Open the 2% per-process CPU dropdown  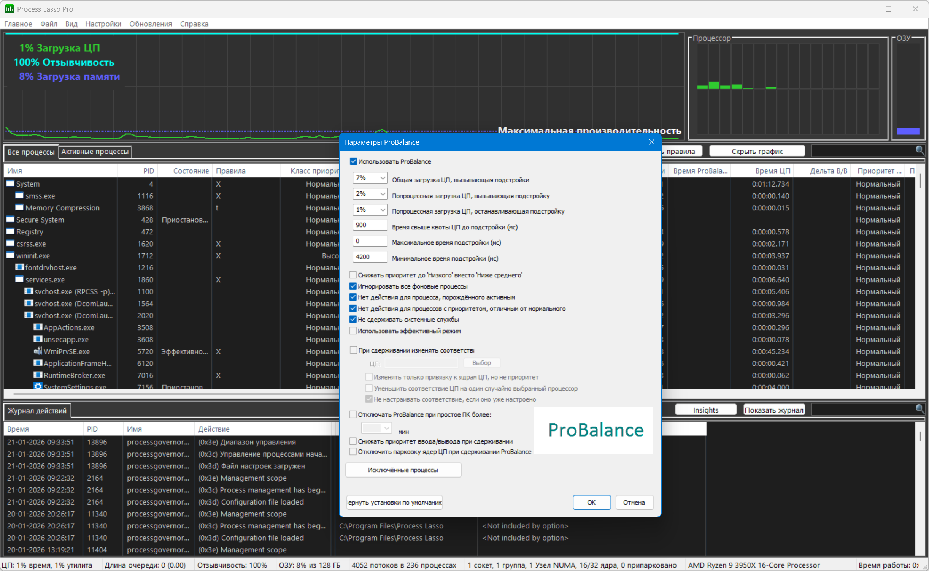(370, 194)
